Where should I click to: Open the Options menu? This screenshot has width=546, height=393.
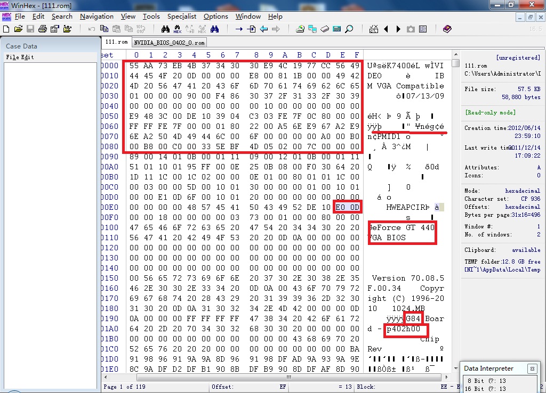pos(216,17)
